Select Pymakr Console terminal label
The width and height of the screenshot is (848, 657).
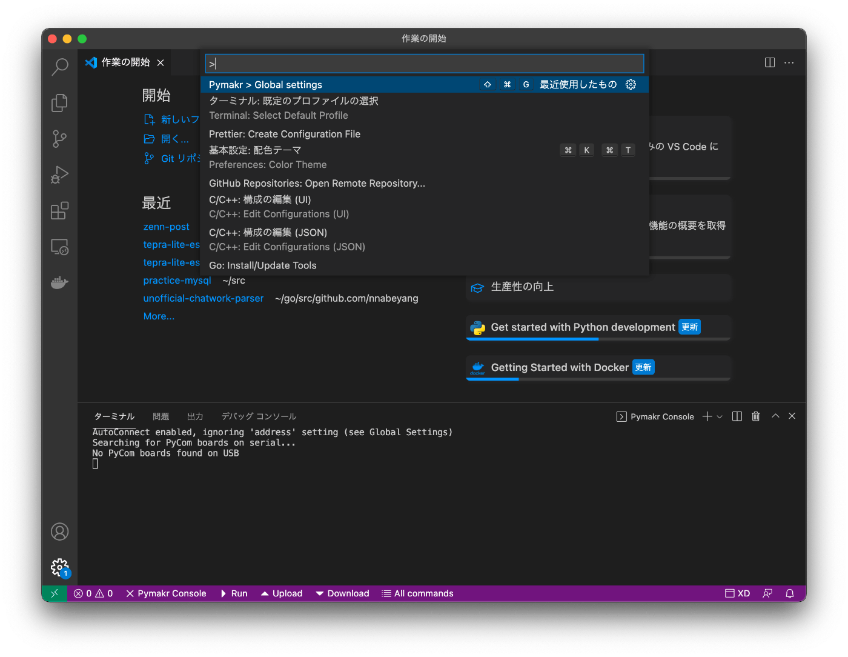coord(655,416)
